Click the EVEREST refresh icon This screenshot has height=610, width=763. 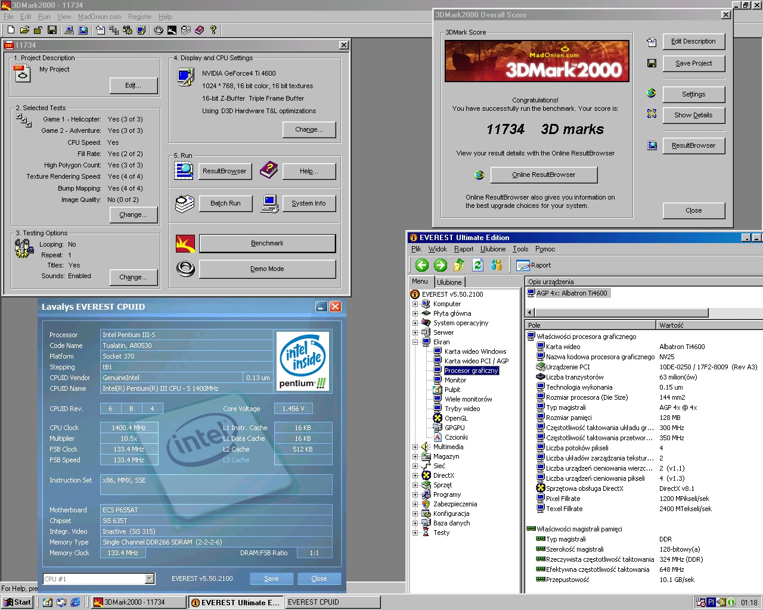(477, 265)
